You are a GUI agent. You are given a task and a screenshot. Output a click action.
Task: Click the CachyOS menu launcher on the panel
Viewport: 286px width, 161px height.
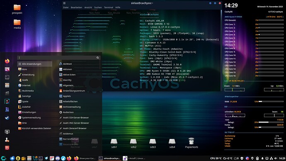point(3,158)
